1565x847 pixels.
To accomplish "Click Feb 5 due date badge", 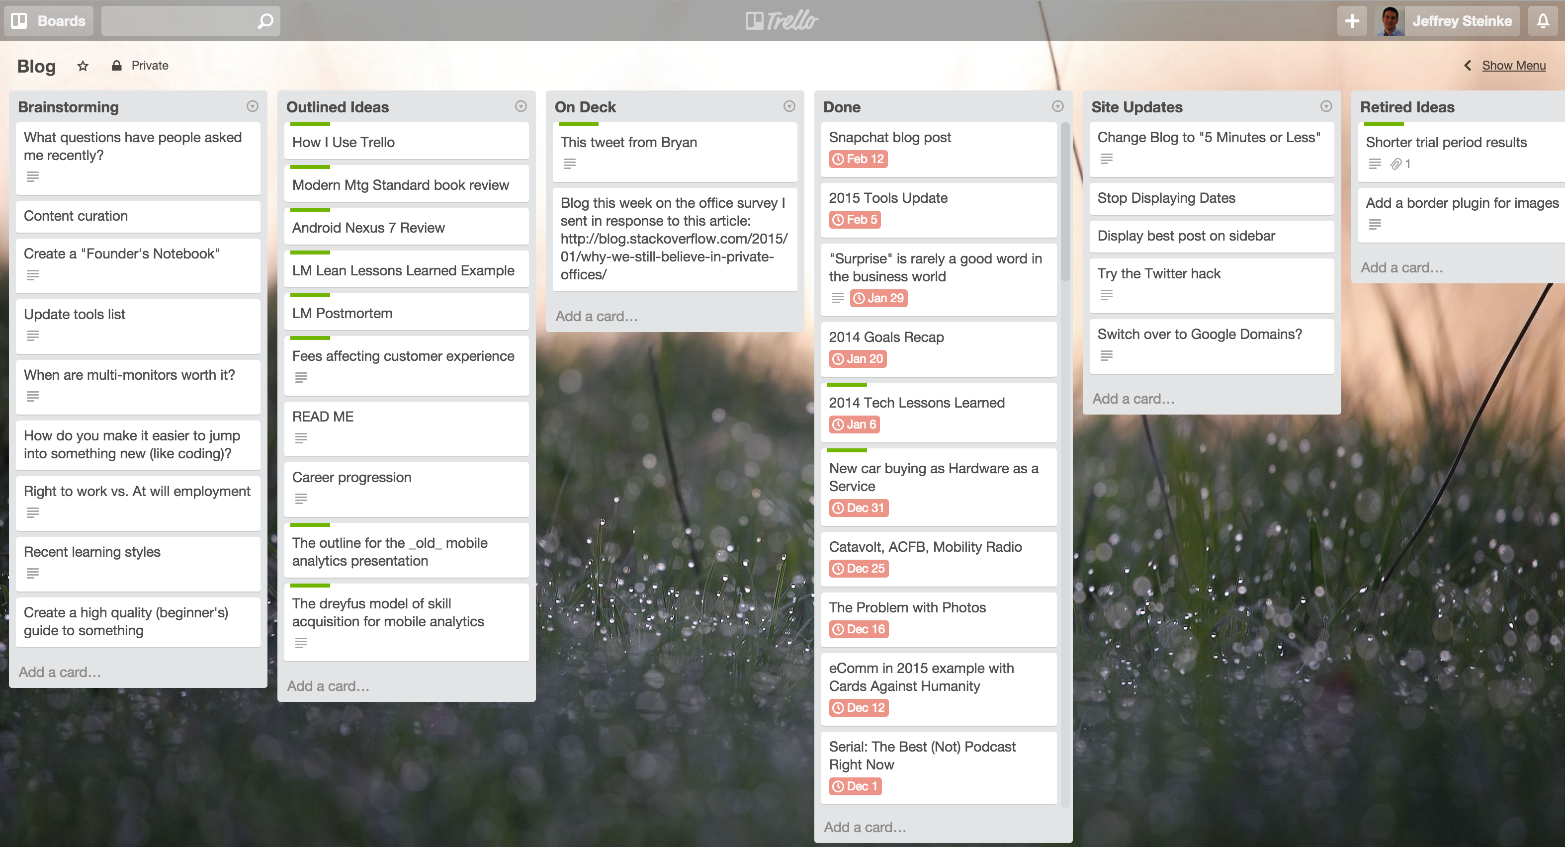I will coord(855,220).
